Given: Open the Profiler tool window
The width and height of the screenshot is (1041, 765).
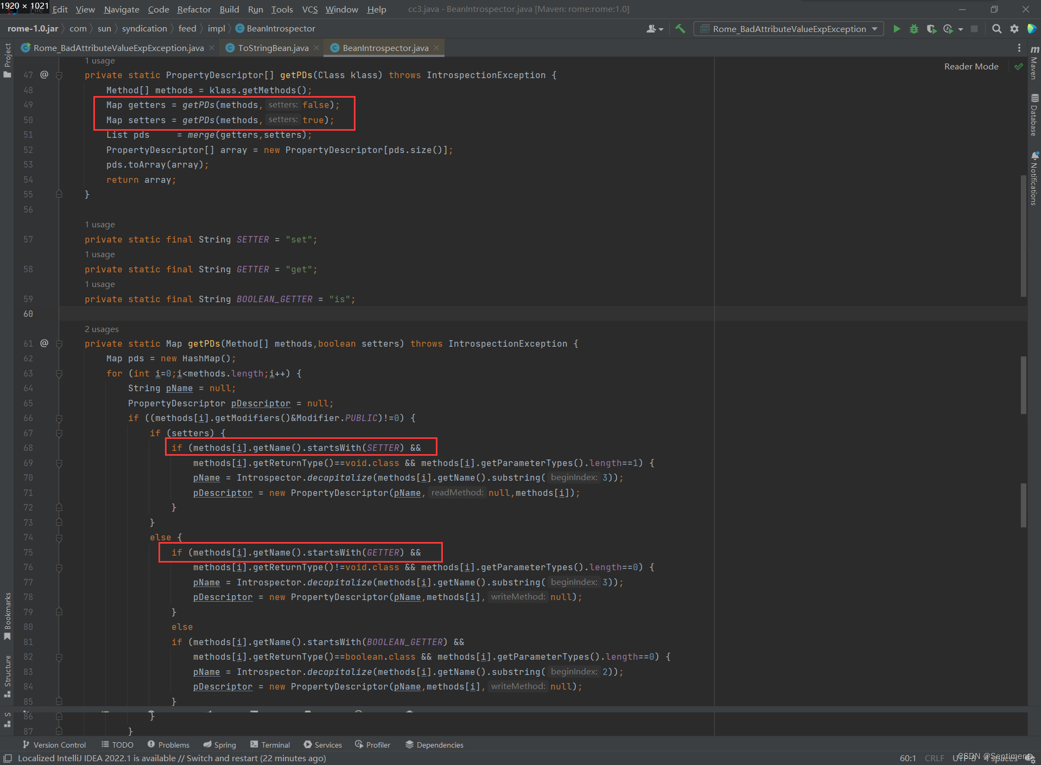Looking at the screenshot, I should click(373, 744).
